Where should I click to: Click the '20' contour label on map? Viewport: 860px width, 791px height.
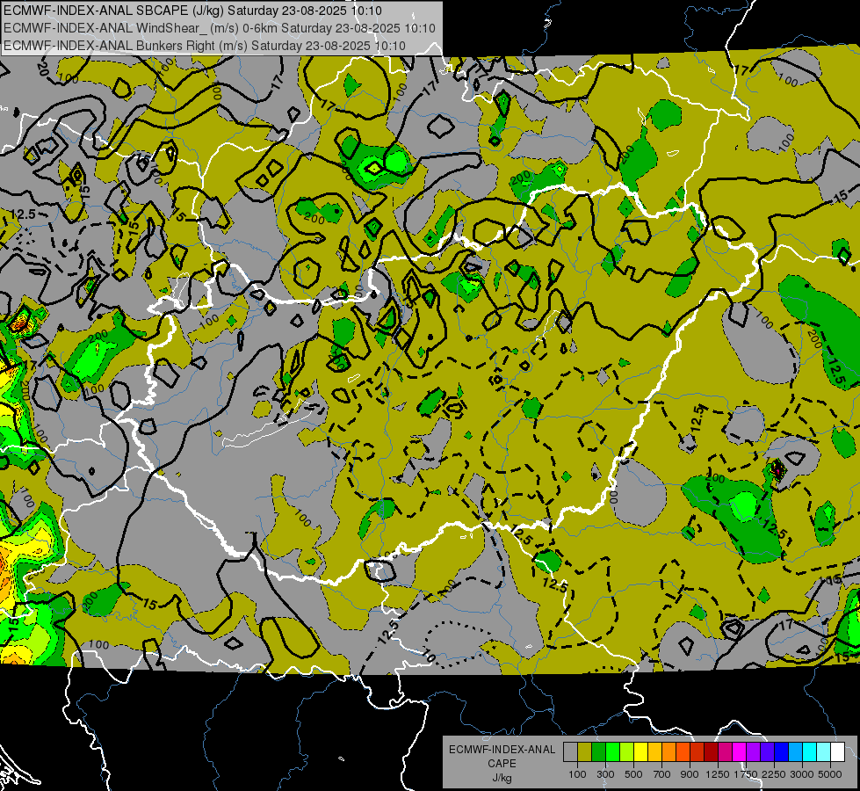pos(42,68)
